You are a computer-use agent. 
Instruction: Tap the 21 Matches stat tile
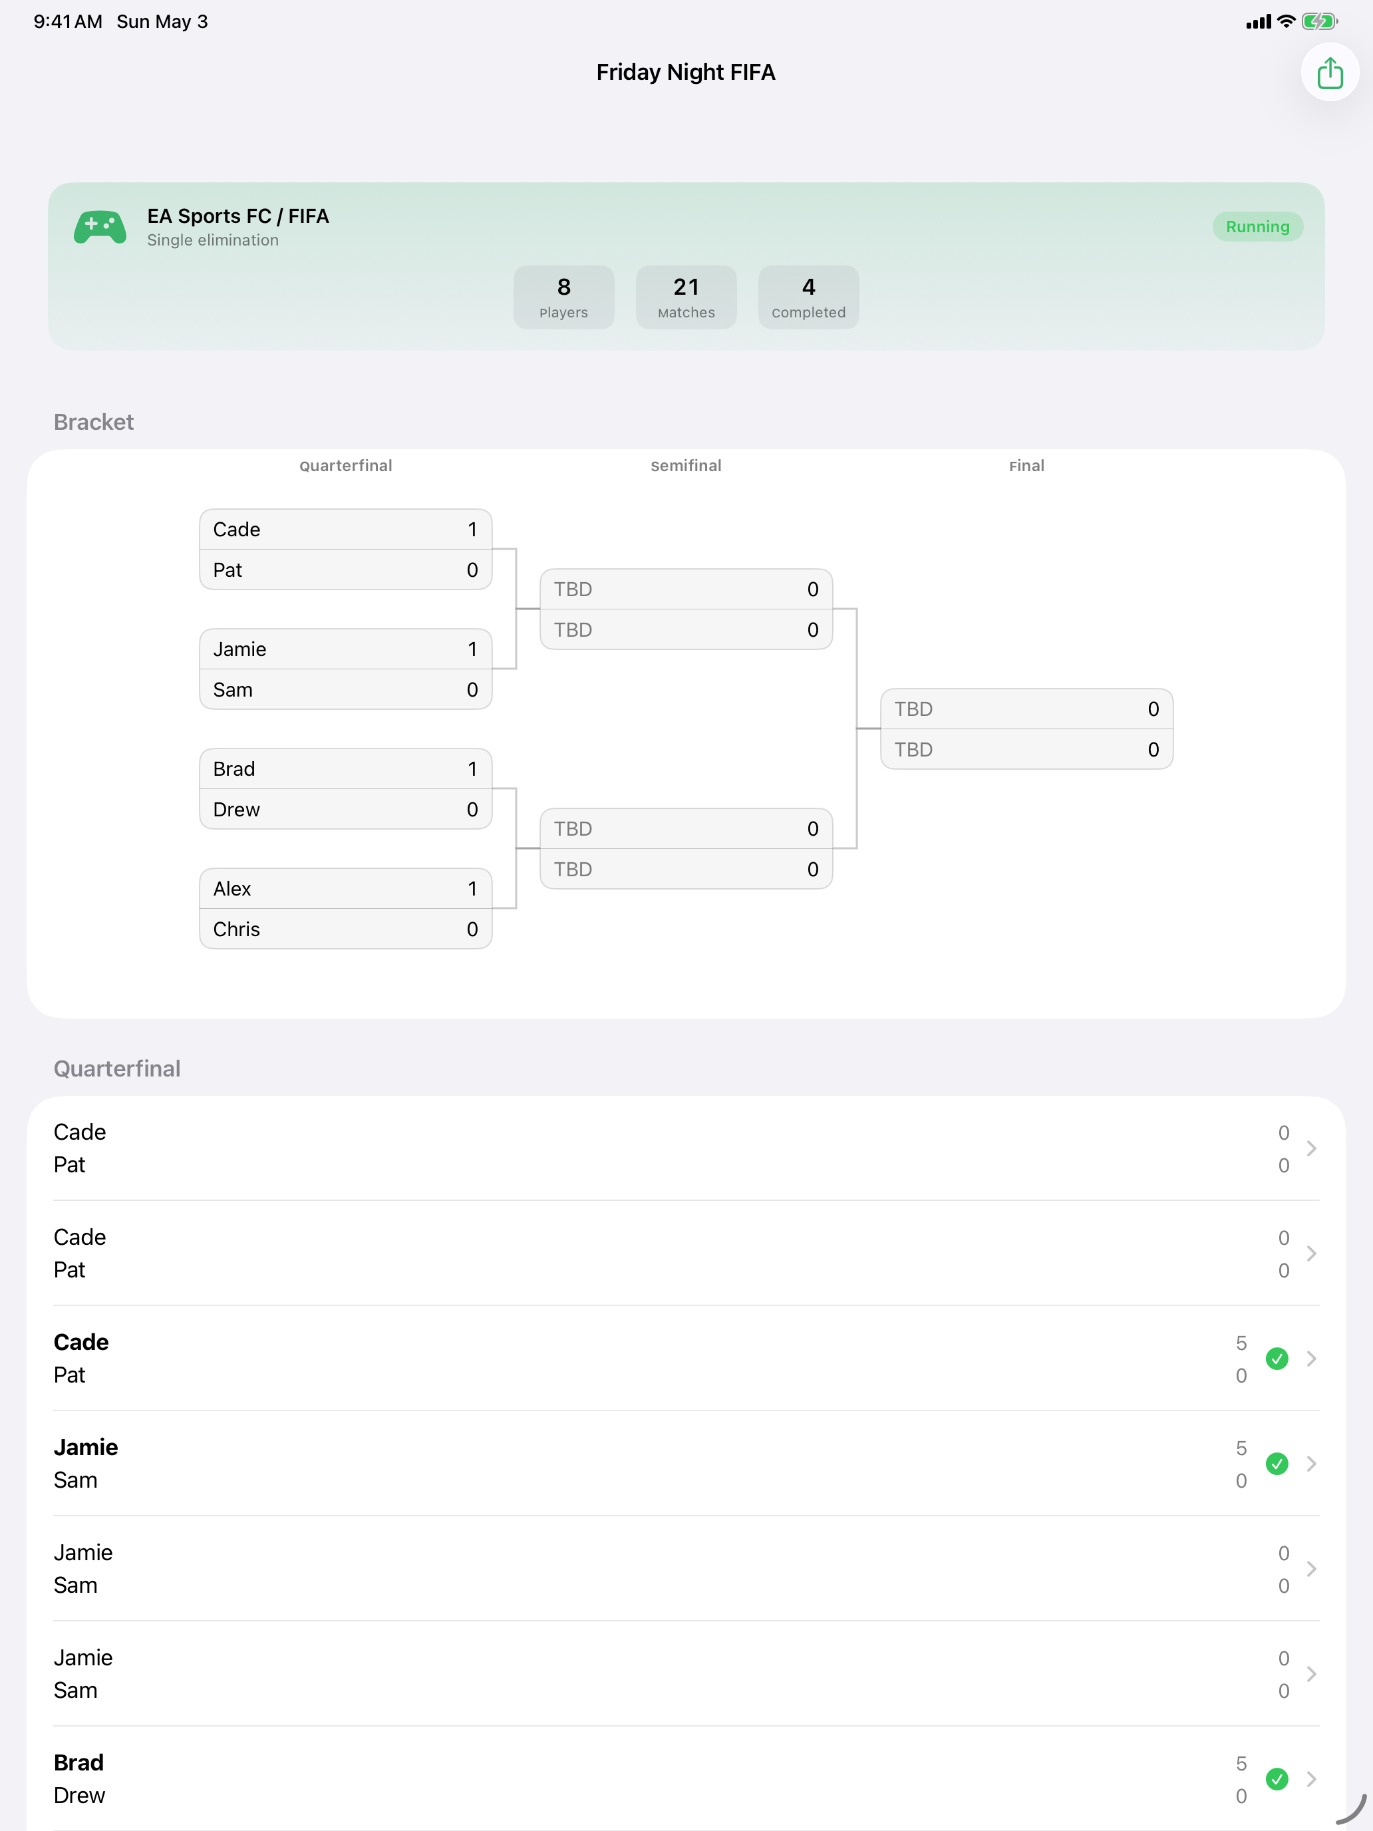tap(686, 297)
